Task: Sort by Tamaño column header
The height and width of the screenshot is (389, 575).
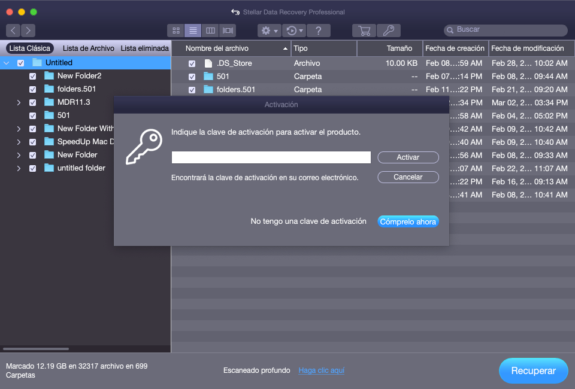Action: 390,48
